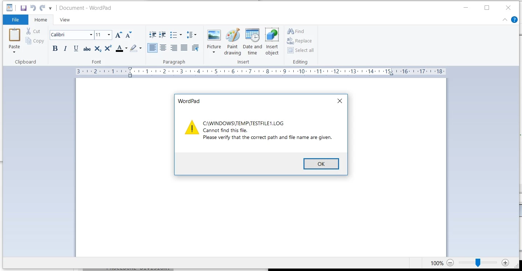Click Copy in Clipboard group
The width and height of the screenshot is (522, 271).
(35, 41)
